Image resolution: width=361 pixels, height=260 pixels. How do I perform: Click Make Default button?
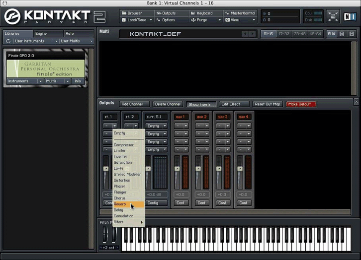301,104
